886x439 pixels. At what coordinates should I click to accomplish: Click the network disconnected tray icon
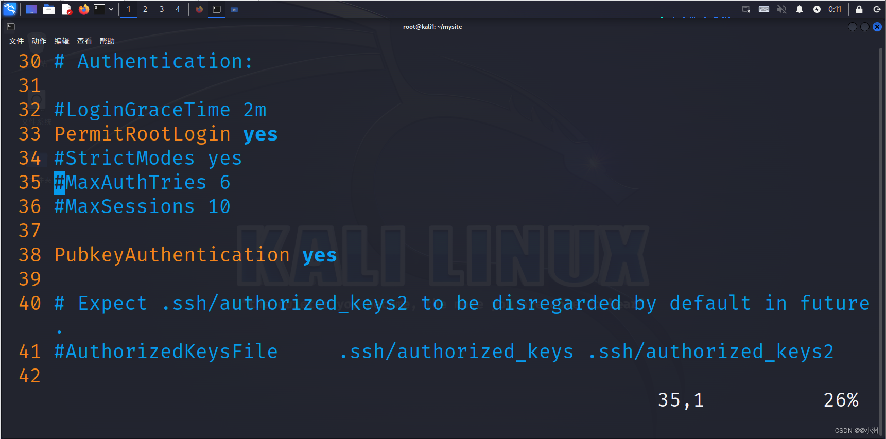tap(746, 9)
